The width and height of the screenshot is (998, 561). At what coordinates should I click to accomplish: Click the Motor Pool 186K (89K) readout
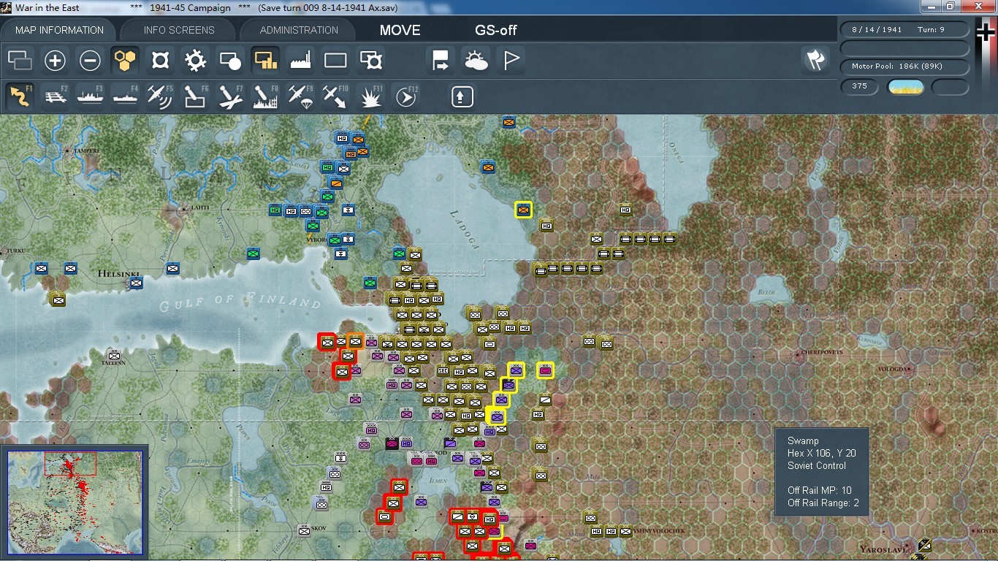905,66
